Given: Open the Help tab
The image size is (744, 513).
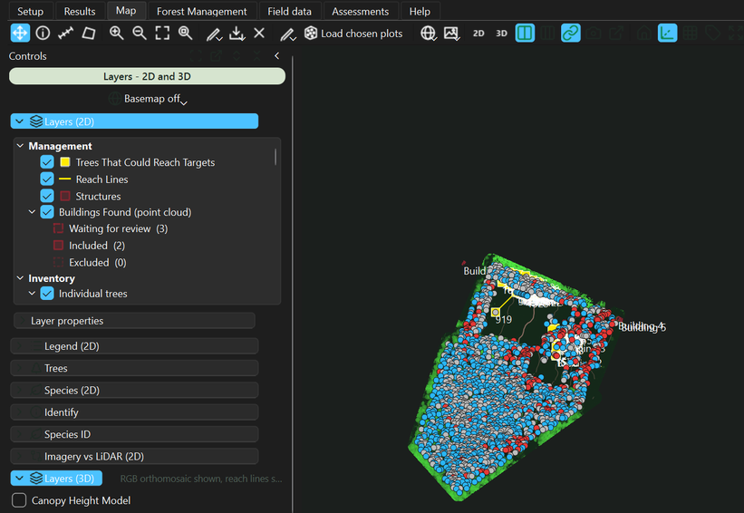Looking at the screenshot, I should 420,11.
